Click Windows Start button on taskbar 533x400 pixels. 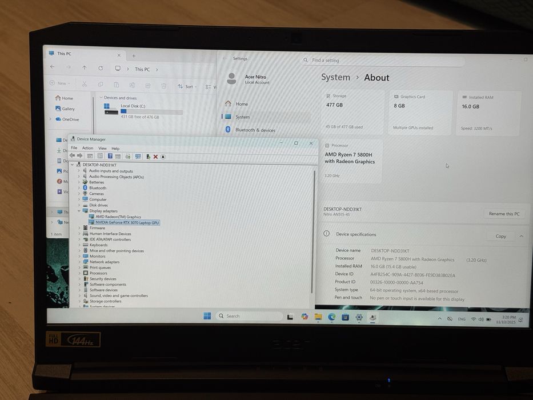(x=207, y=315)
